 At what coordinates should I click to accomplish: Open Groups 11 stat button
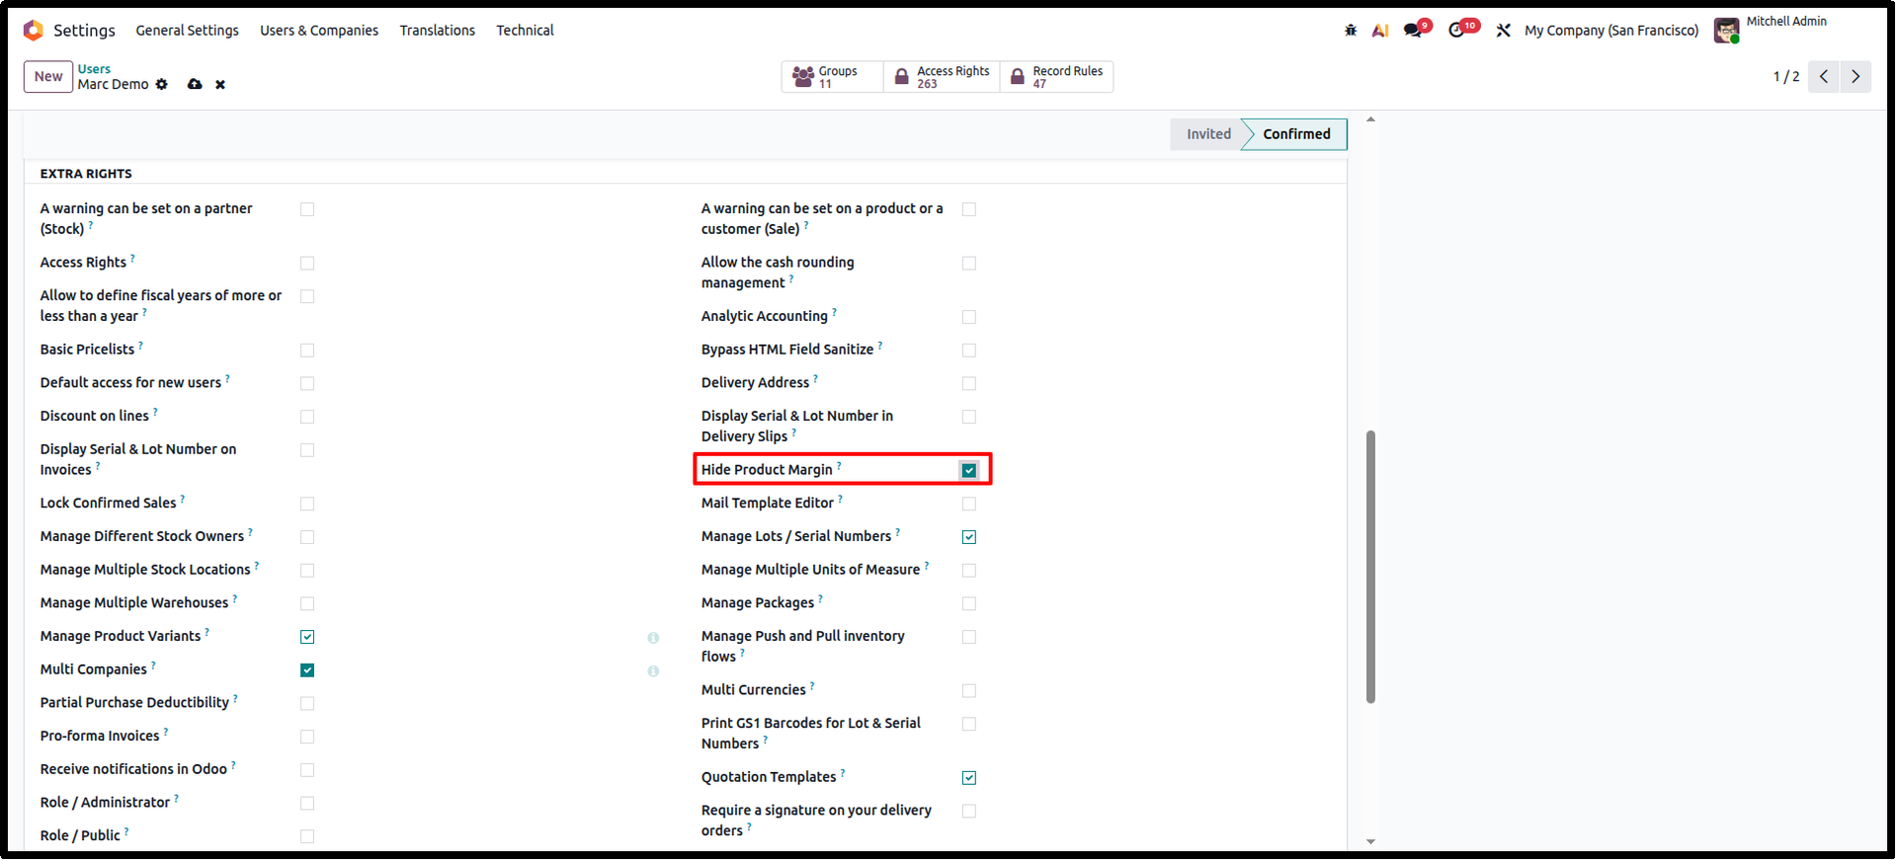(833, 76)
